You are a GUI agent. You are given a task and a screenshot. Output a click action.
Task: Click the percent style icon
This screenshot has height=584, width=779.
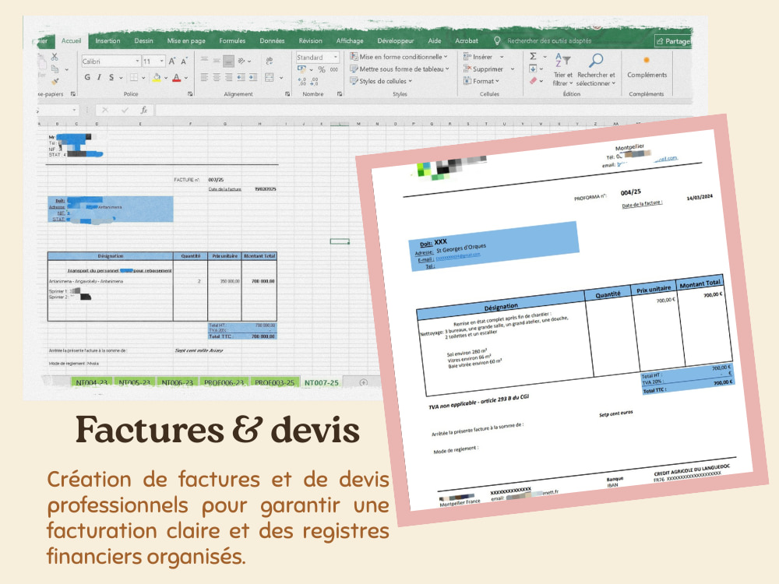coord(322,69)
